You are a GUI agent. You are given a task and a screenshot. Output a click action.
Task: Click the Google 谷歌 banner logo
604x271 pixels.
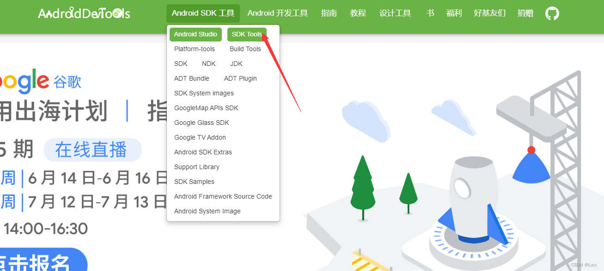[x=41, y=81]
